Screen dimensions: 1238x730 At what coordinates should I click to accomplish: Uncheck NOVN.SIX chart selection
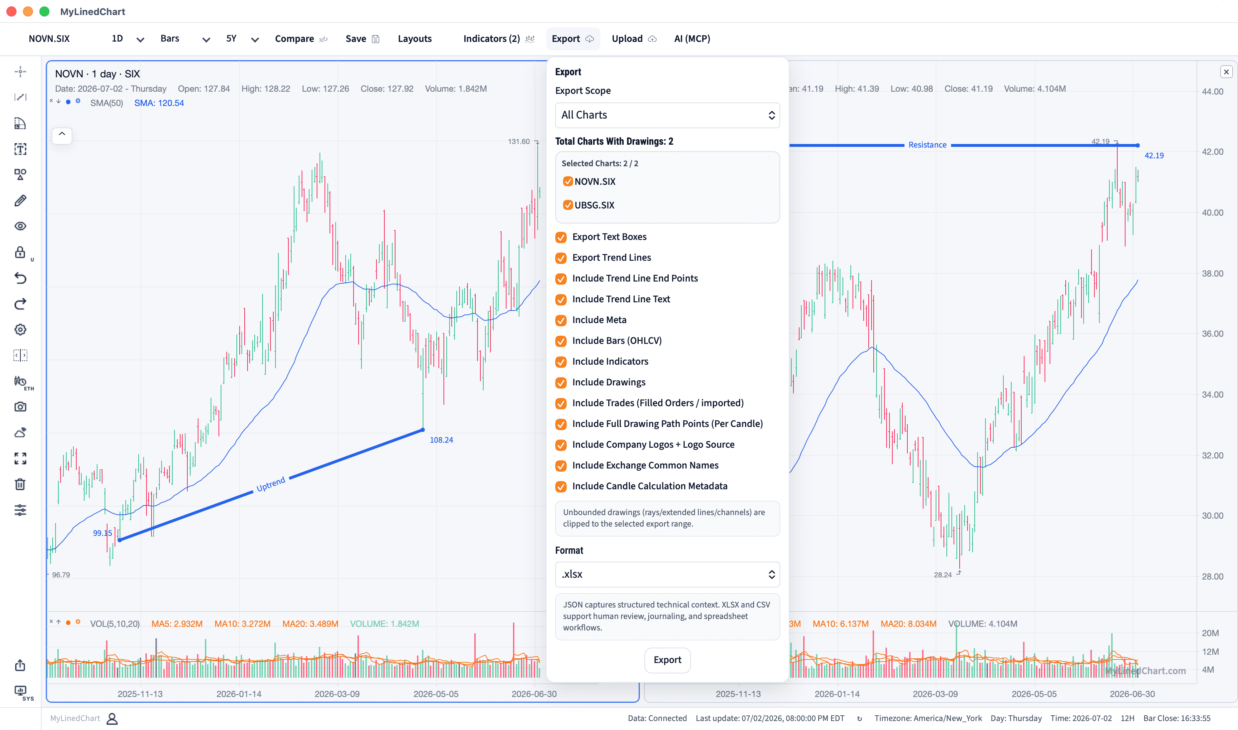pyautogui.click(x=568, y=182)
